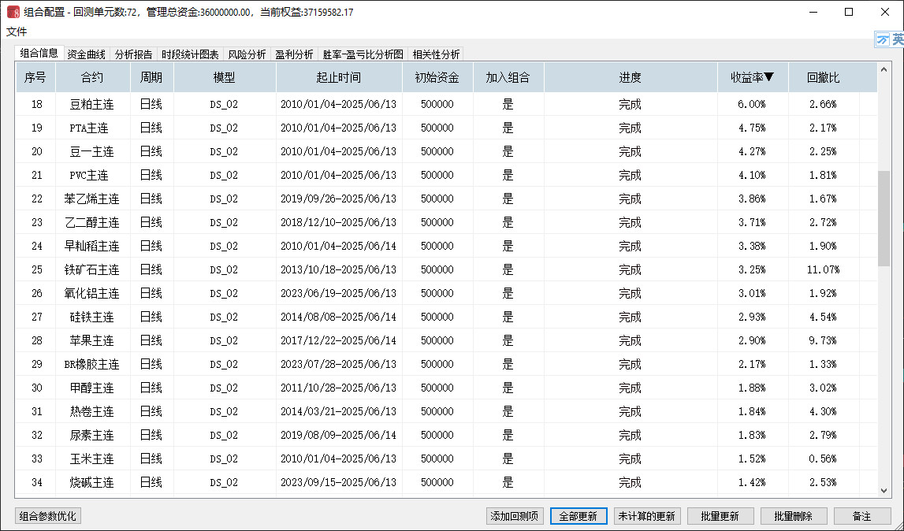Image resolution: width=904 pixels, height=531 pixels.
Task: Sort by 收益率 column header
Action: pos(752,78)
